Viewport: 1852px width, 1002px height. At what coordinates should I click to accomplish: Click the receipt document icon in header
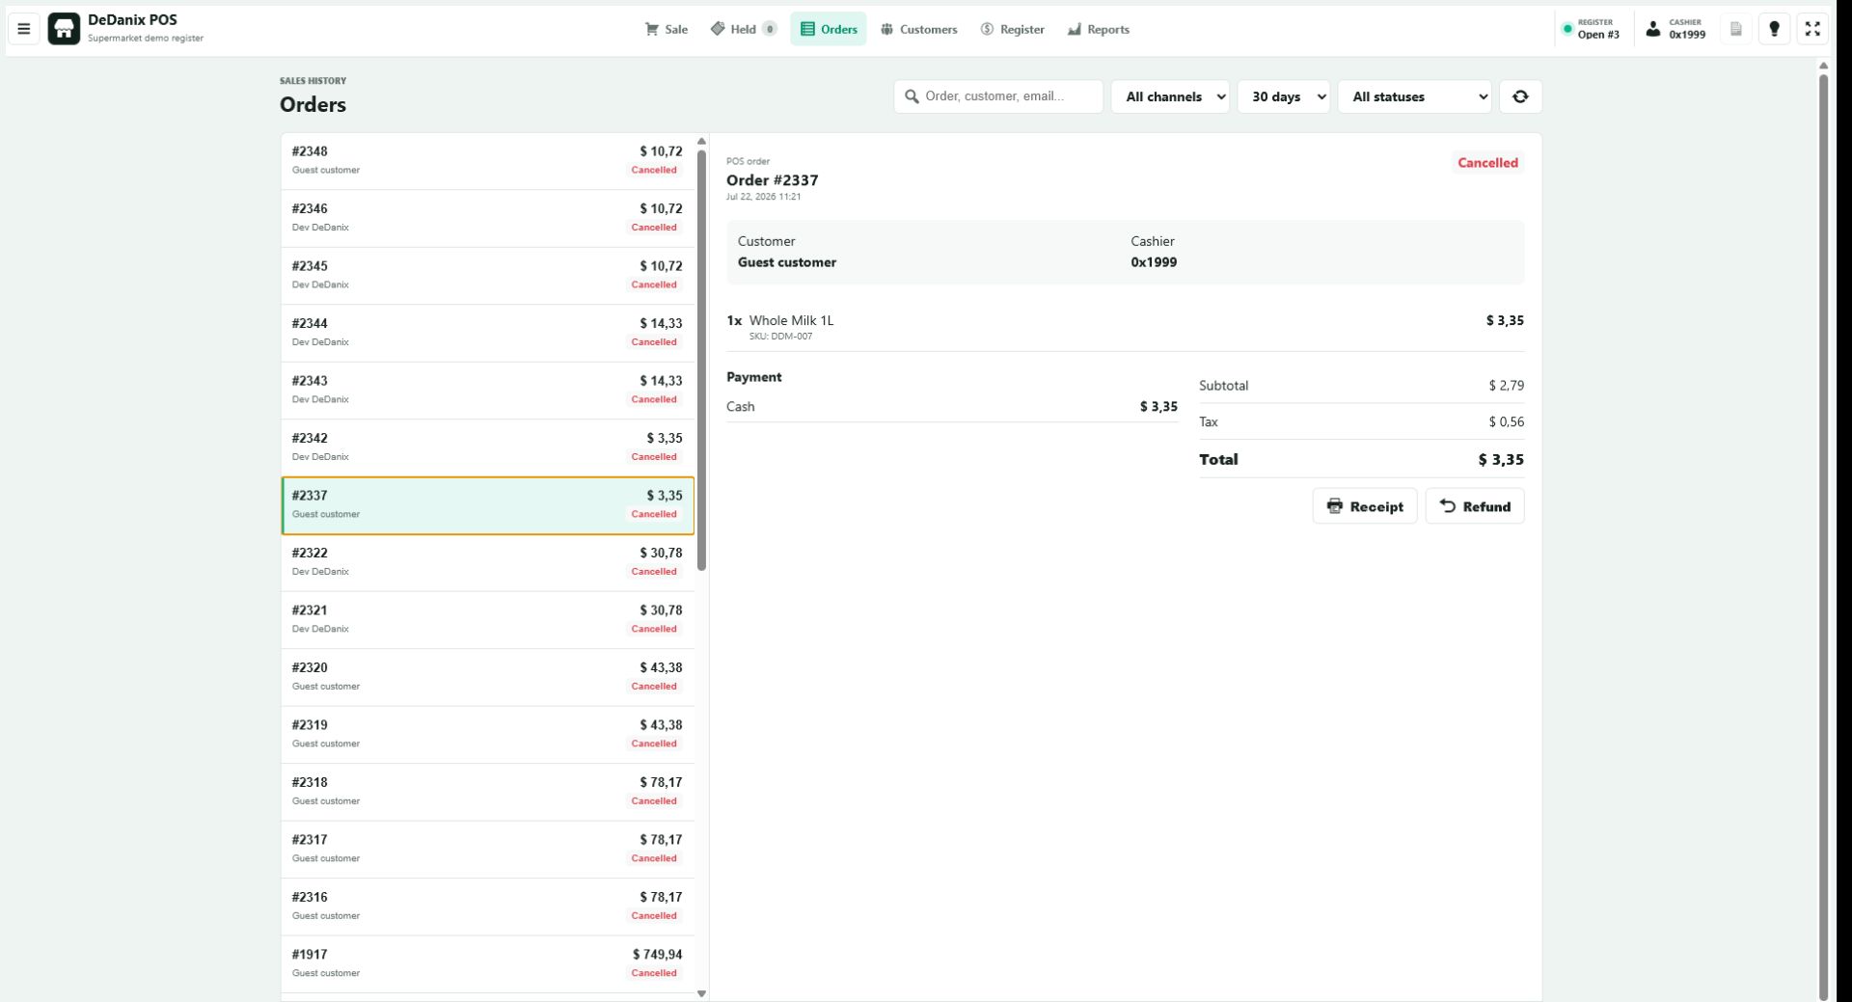click(x=1736, y=29)
